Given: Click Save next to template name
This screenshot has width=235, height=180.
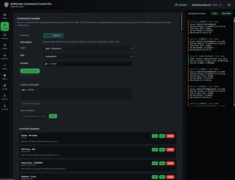Looking at the screenshot, I should (x=53, y=116).
